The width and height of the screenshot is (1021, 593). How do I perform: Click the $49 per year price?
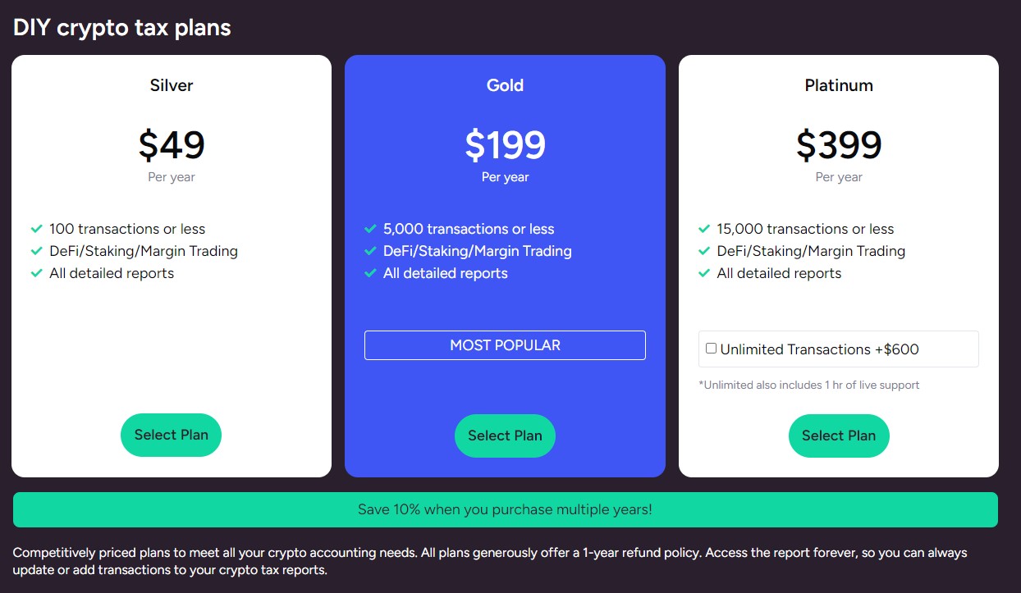pos(172,145)
